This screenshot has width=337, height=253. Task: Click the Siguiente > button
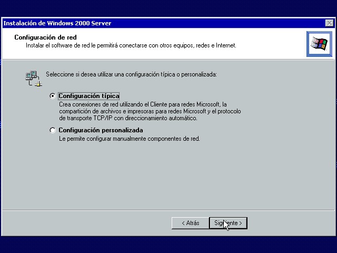coord(228,223)
